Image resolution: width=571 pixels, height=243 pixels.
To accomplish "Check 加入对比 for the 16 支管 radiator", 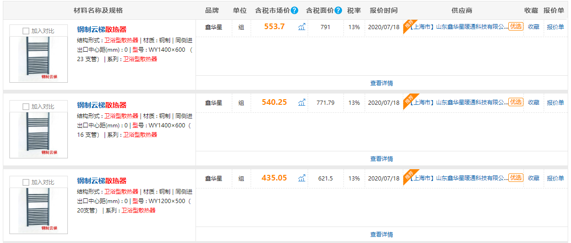I will click(26, 107).
